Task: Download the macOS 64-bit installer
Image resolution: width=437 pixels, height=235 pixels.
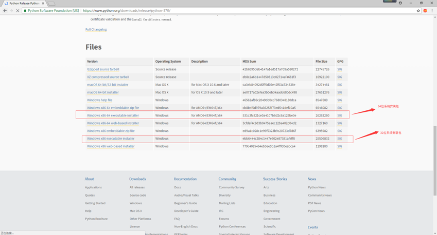Action: pos(103,92)
